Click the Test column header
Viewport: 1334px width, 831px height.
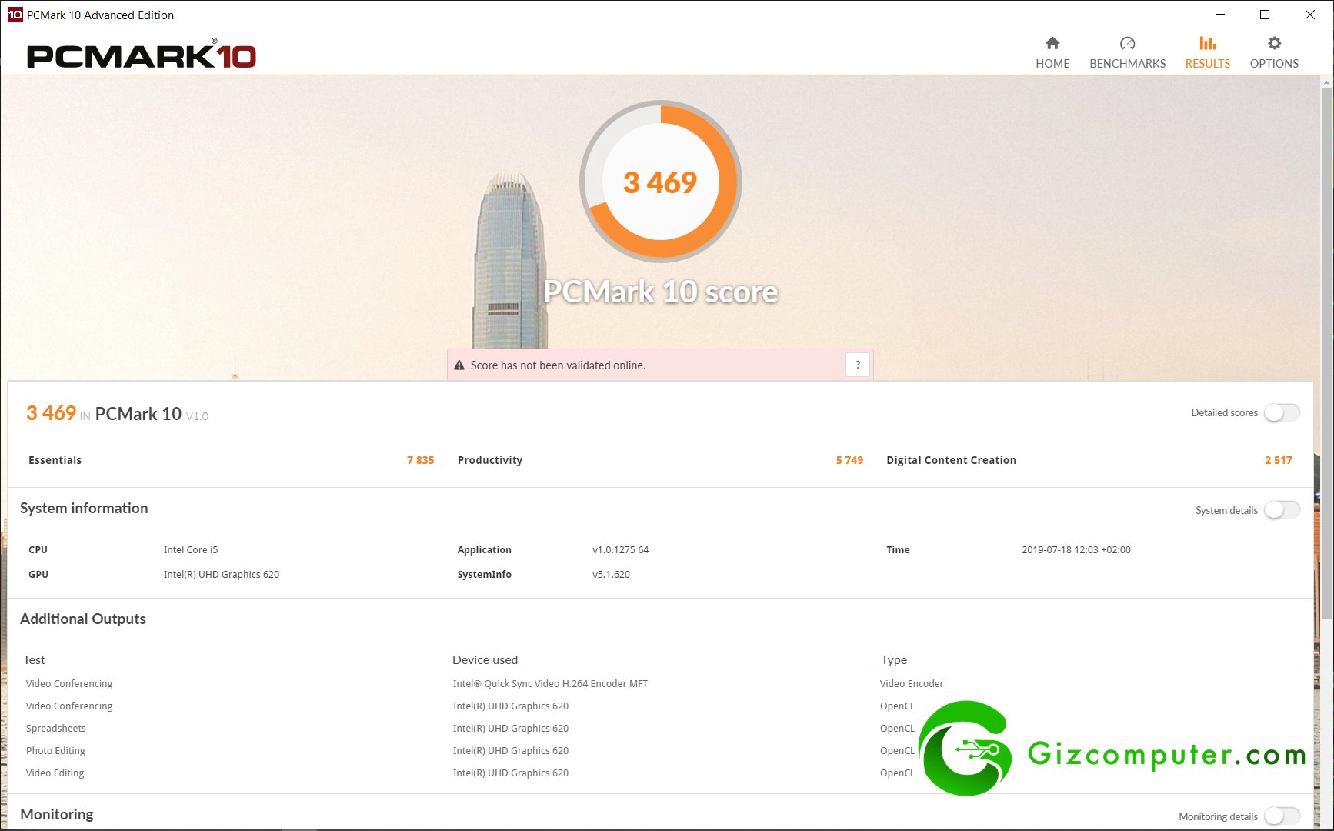(x=34, y=659)
